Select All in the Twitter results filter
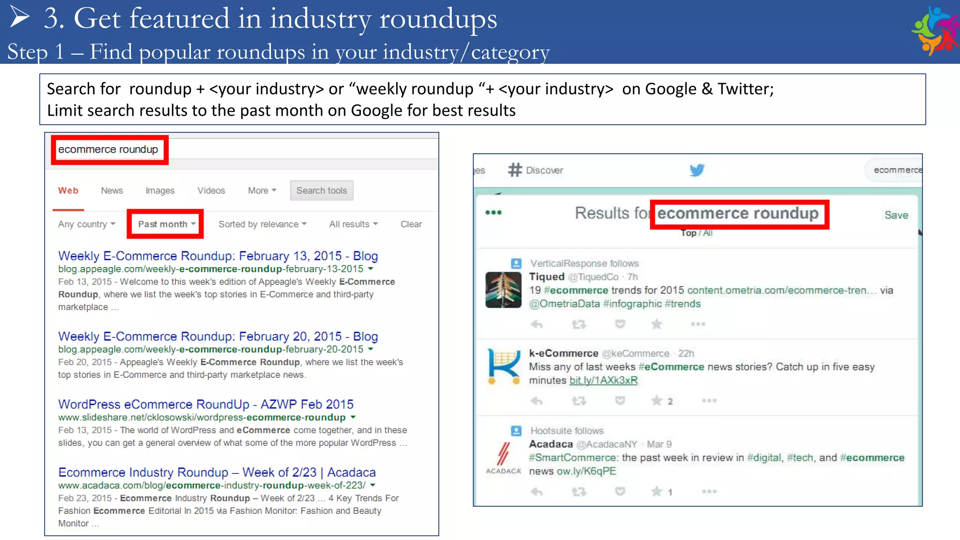The image size is (960, 540). 708,233
